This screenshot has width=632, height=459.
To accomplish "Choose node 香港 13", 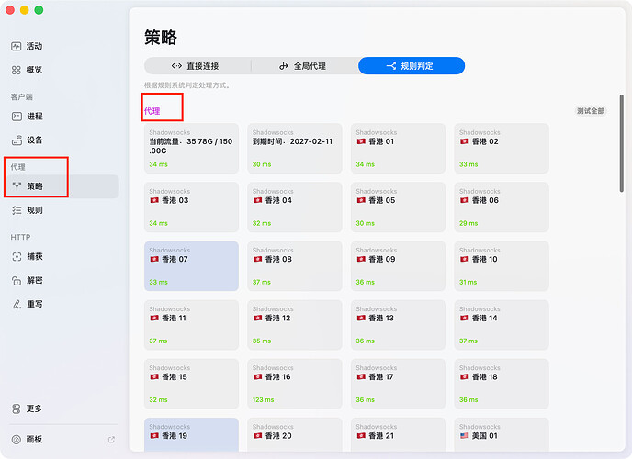I will tap(398, 325).
